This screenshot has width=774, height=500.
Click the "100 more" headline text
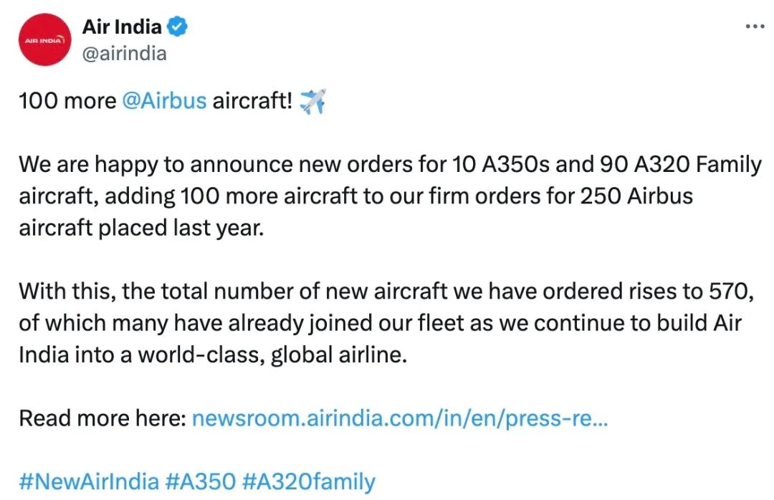click(x=67, y=101)
